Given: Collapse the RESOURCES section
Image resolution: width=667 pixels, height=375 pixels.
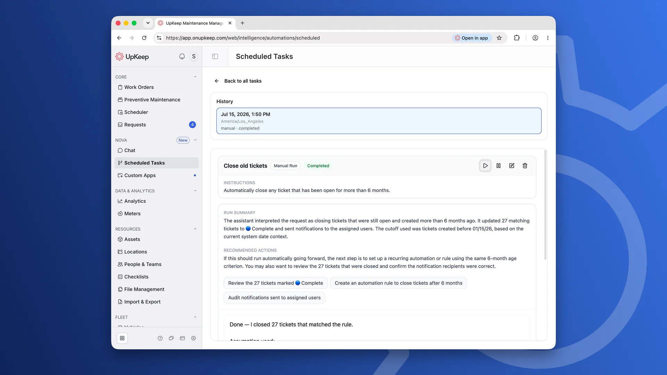Looking at the screenshot, I should [x=195, y=229].
